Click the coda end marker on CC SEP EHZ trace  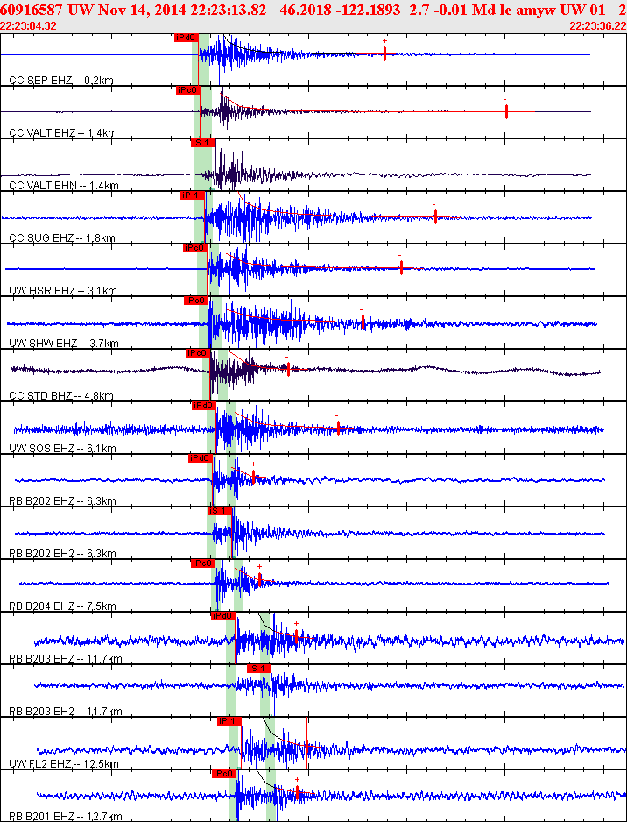384,53
